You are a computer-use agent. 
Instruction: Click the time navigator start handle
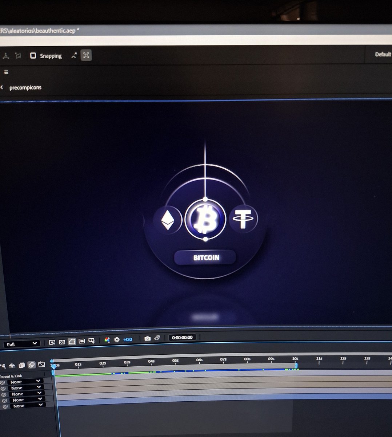pos(52,361)
